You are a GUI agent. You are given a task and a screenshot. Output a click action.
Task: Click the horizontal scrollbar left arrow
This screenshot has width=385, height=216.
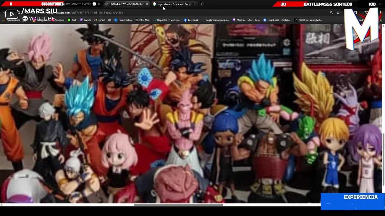(2, 205)
